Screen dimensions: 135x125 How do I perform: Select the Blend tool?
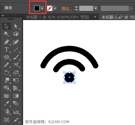click(x=16, y=103)
